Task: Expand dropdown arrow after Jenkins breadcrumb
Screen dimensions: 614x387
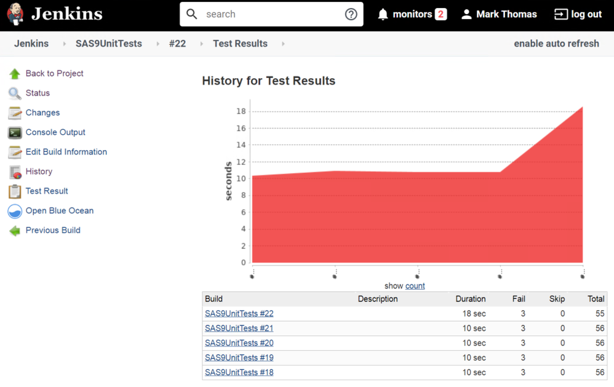Action: coord(64,44)
